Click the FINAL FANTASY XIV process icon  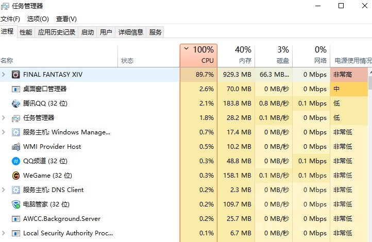tap(16, 75)
